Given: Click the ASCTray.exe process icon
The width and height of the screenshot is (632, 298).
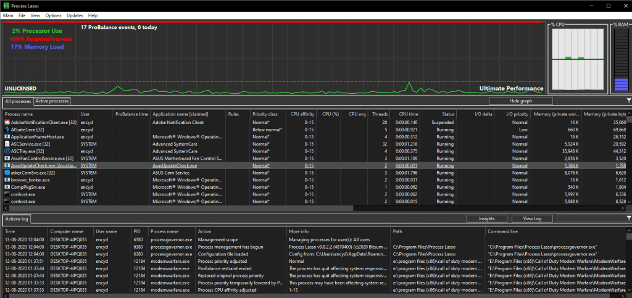Looking at the screenshot, I should click(x=7, y=151).
